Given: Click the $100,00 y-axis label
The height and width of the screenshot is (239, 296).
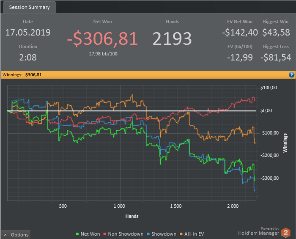Looking at the screenshot, I should click(269, 88).
